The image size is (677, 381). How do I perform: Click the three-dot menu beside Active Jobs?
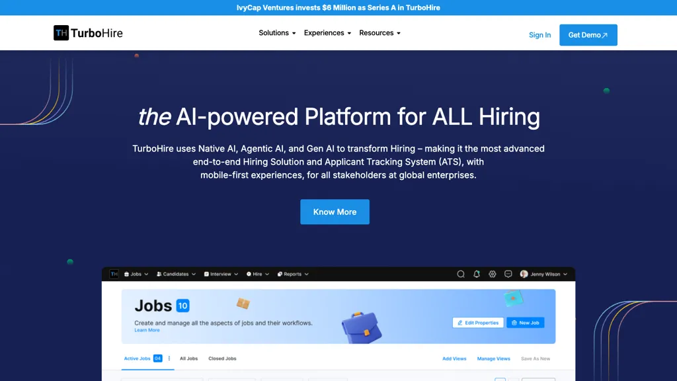tap(169, 359)
